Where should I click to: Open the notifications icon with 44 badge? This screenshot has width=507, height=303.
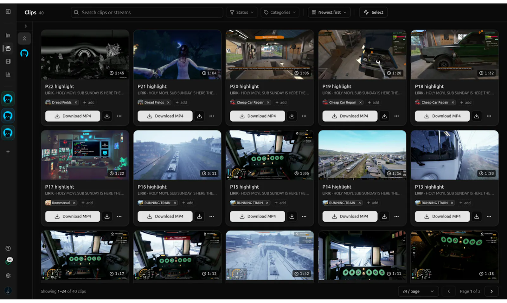tap(8, 261)
